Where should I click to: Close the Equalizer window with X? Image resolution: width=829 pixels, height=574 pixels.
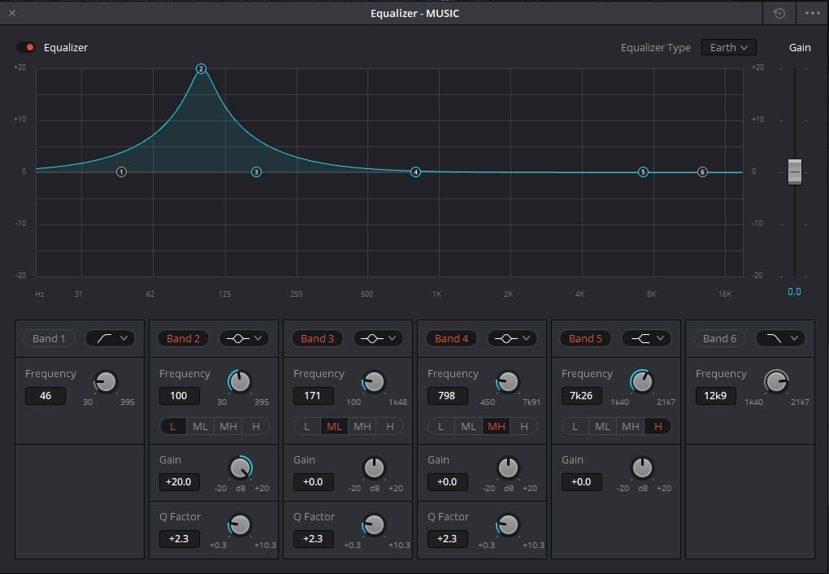(12, 13)
